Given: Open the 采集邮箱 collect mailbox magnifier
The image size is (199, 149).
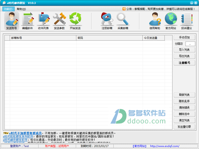Looking at the screenshot, I should (123, 21).
